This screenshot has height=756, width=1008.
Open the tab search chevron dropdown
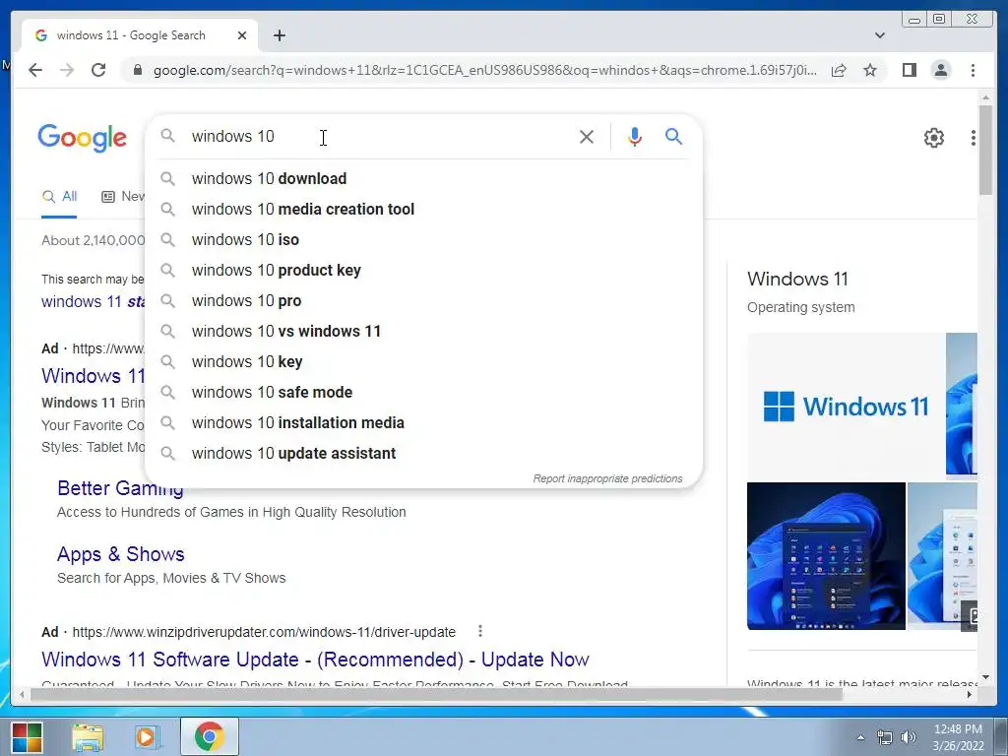(x=880, y=35)
